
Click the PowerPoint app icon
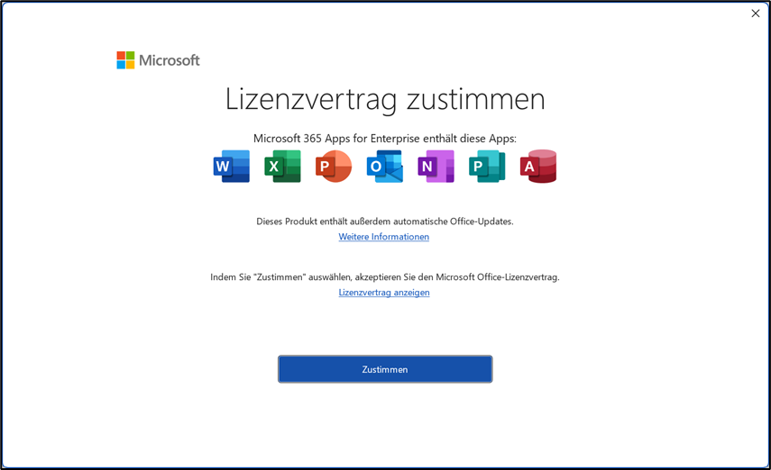(x=334, y=167)
